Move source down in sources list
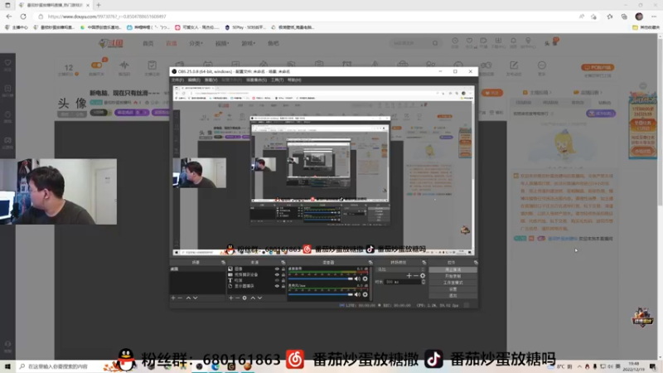The height and width of the screenshot is (373, 663). (259, 298)
